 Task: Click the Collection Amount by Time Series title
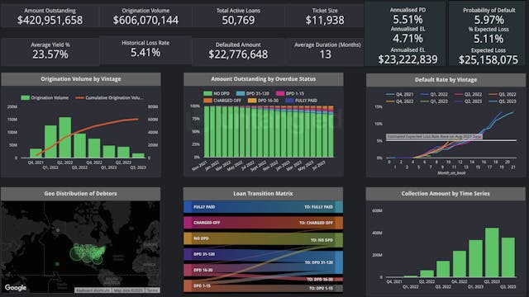pos(446,194)
